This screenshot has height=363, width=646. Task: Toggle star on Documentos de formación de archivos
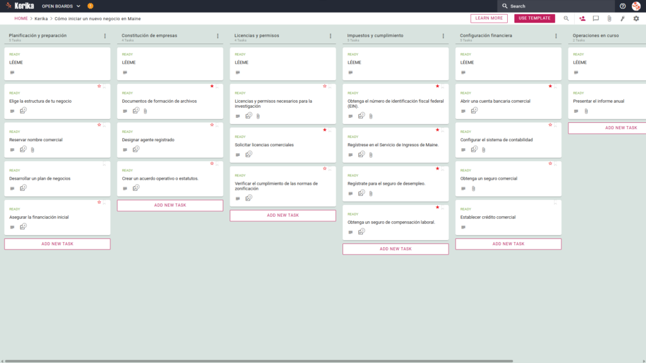pos(212,86)
